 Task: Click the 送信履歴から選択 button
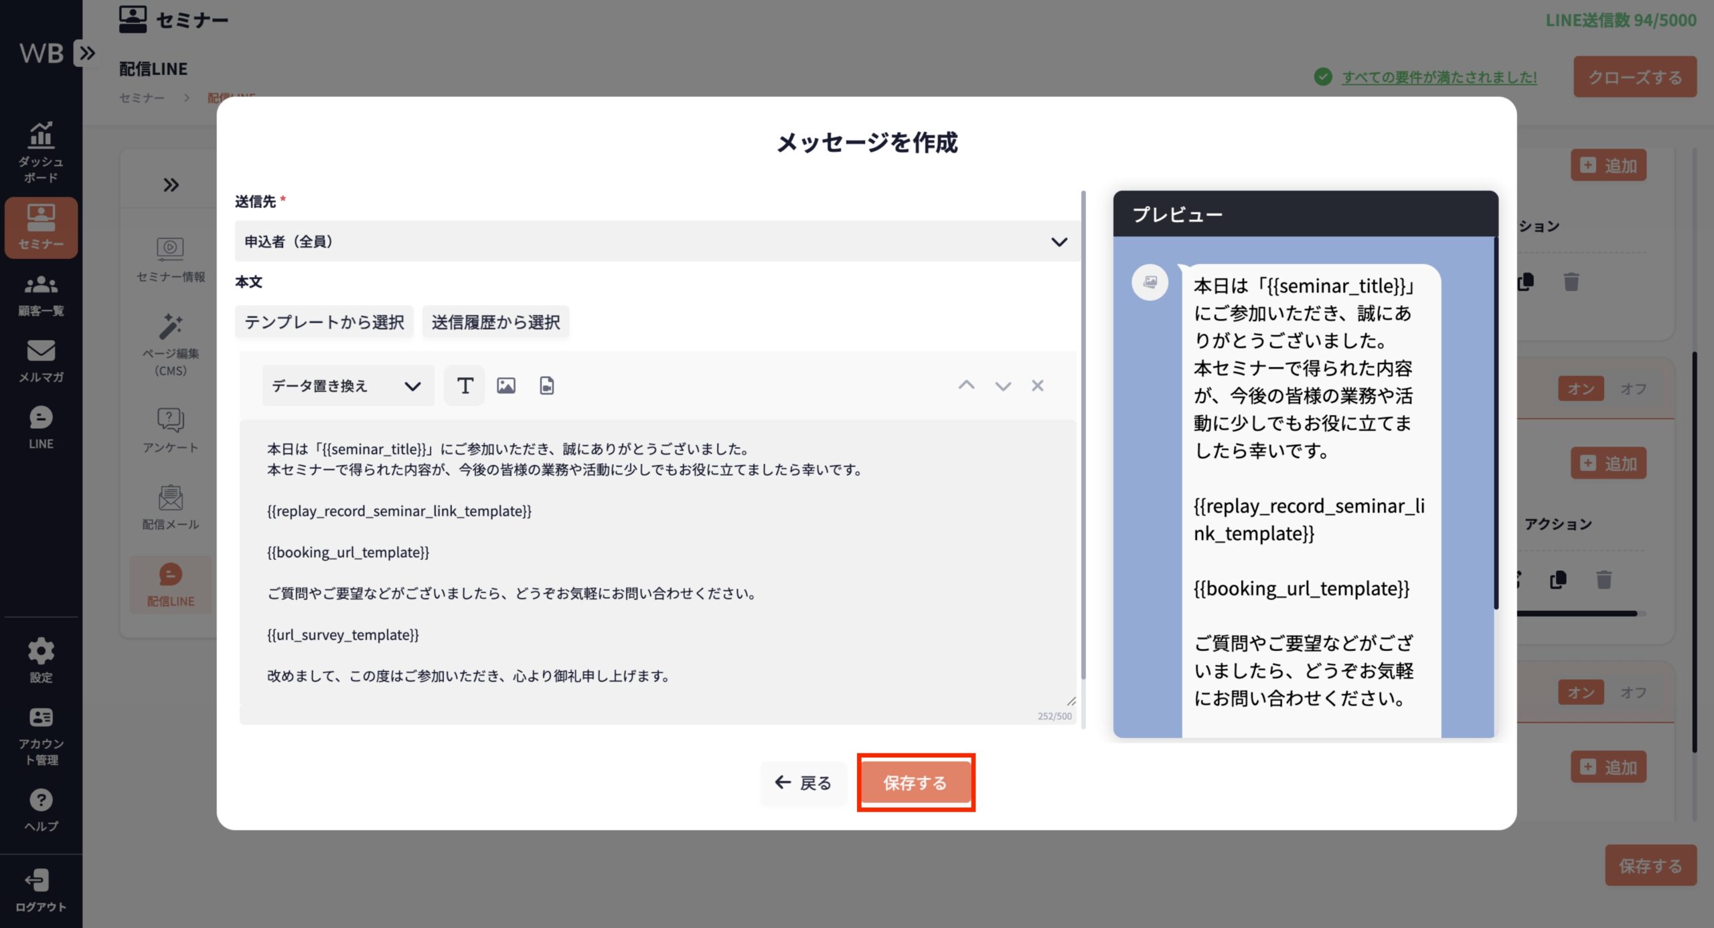495,322
